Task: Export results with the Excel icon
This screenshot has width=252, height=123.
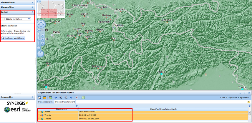Action: click(83, 97)
